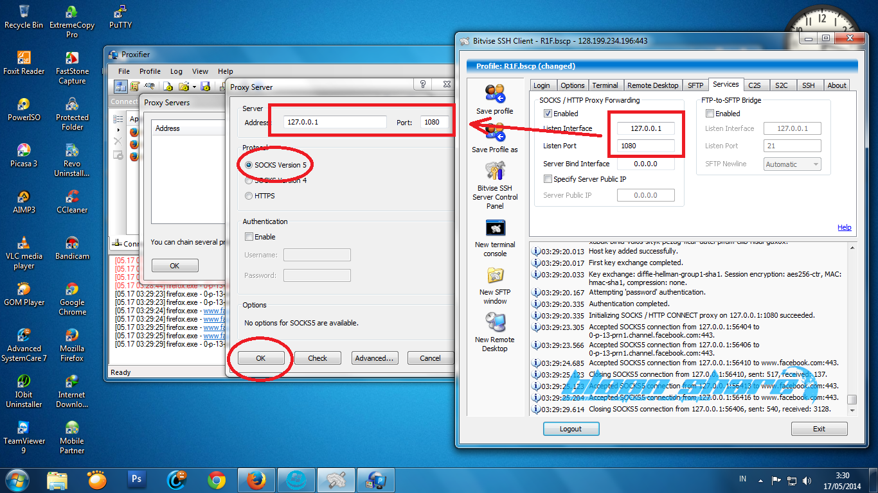Open Bandicam desktop icon
Image resolution: width=878 pixels, height=493 pixels.
72,243
